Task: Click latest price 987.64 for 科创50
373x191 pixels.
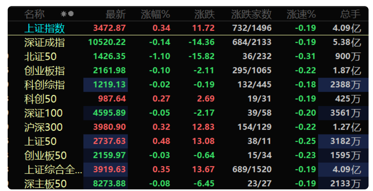Action: (112, 99)
